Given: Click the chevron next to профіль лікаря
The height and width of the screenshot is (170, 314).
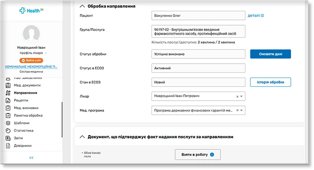Looking at the screenshot, I should pyautogui.click(x=46, y=53).
